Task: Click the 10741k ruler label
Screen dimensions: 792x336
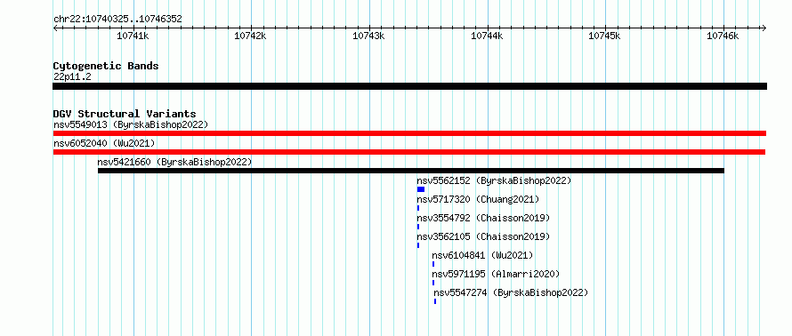Action: (133, 36)
